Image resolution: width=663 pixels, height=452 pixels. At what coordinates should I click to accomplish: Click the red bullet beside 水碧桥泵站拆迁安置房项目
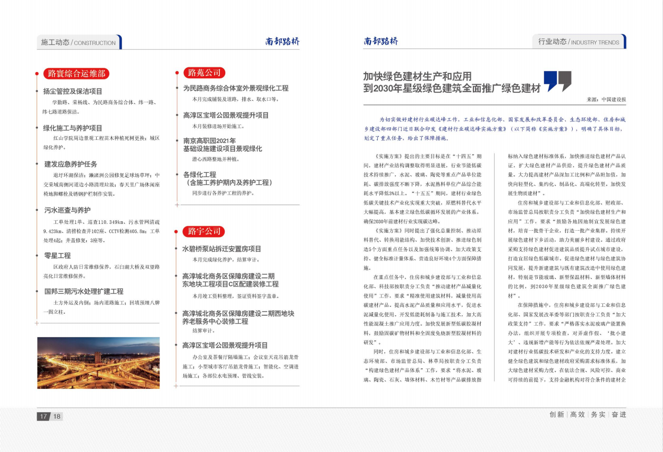coord(177,249)
